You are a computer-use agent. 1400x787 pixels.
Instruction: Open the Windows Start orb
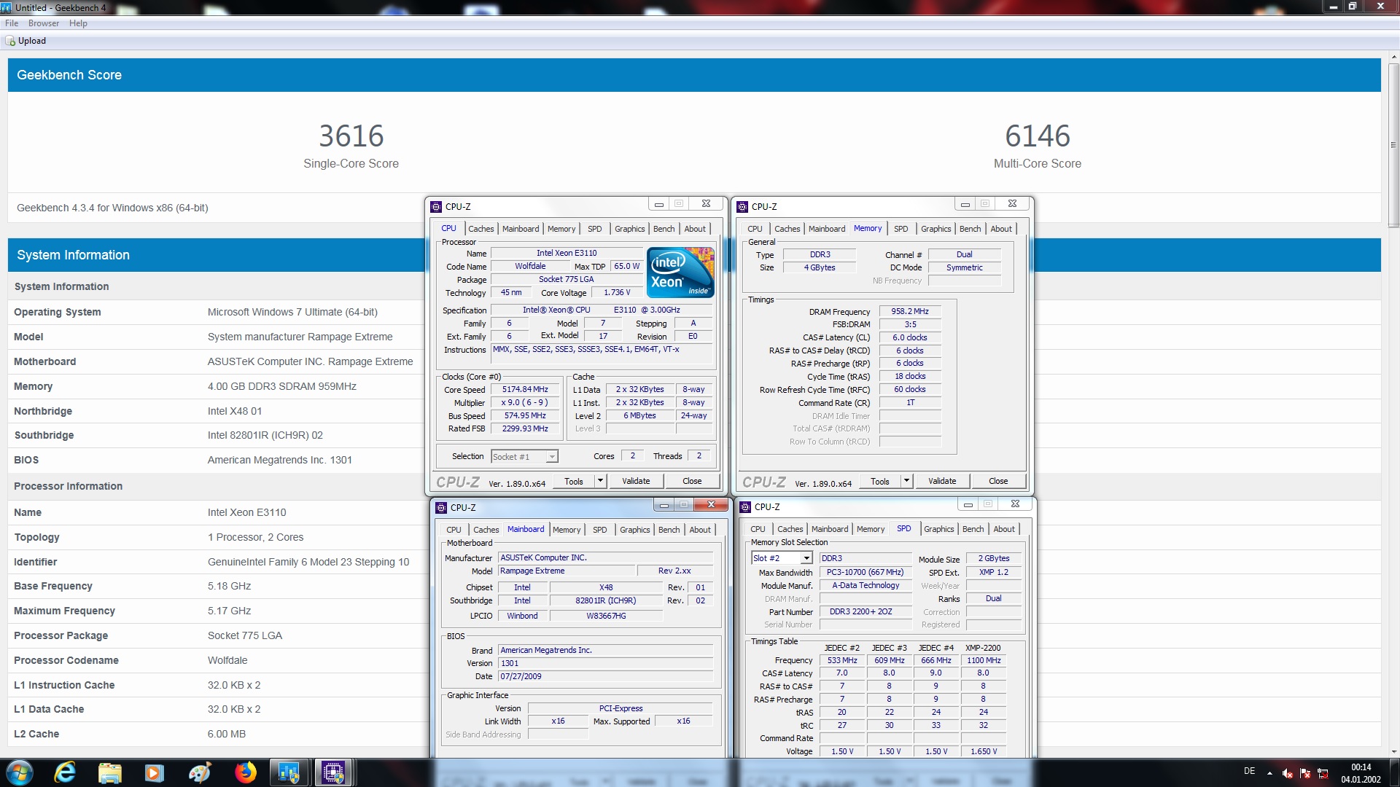point(20,772)
